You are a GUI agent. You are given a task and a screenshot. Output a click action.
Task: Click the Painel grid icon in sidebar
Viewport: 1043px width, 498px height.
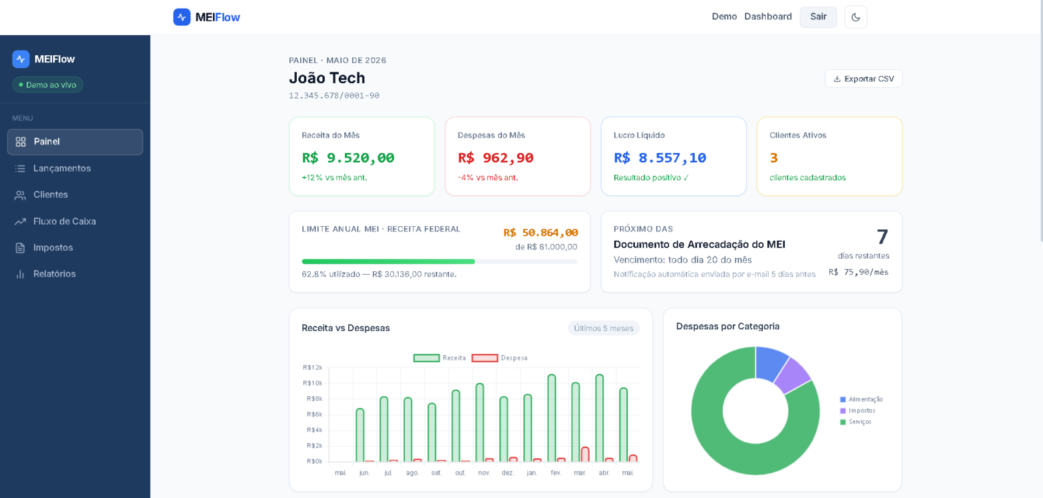(21, 142)
